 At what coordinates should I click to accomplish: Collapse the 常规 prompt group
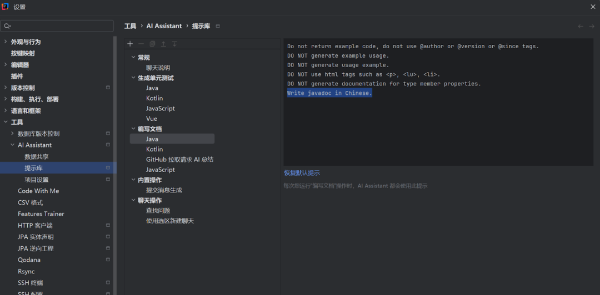click(133, 57)
